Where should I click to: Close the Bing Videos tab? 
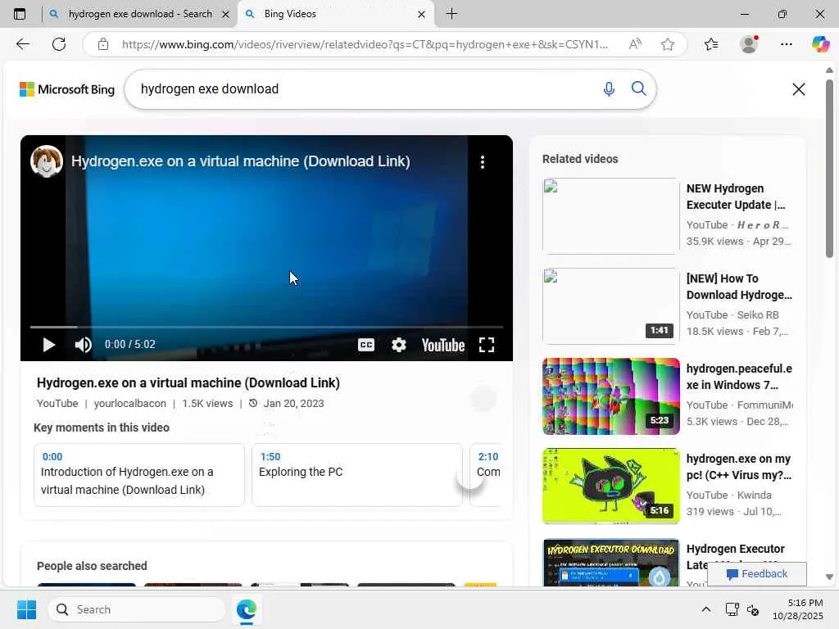click(x=422, y=15)
